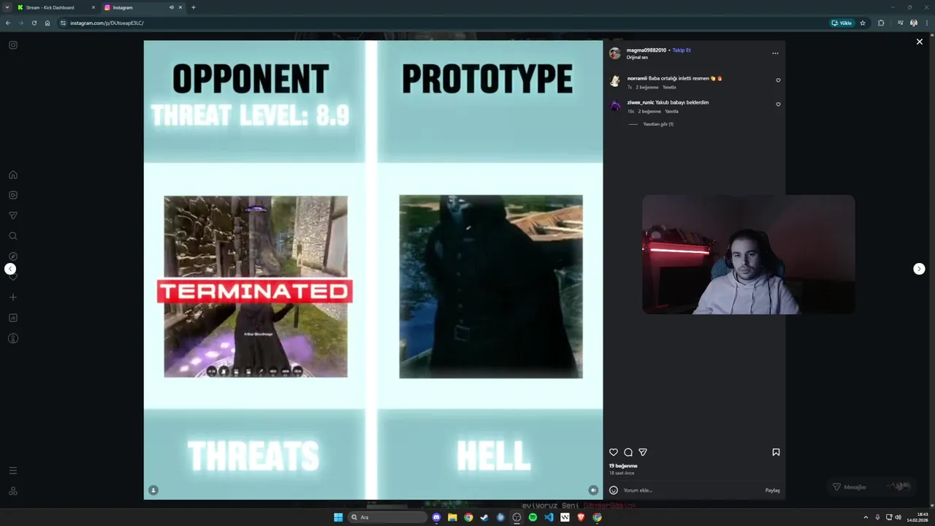Show hidden system tray icons chevron
This screenshot has height=526, width=935.
tap(866, 517)
